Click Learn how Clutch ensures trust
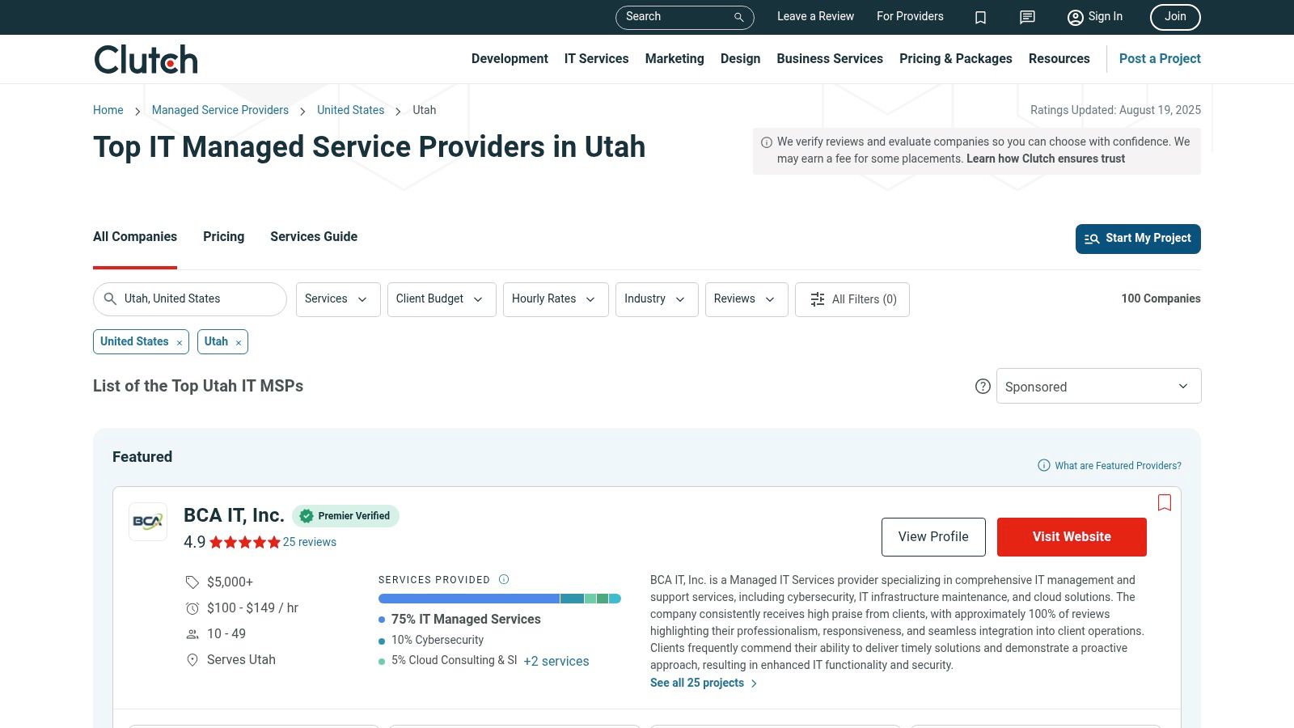 [1046, 159]
